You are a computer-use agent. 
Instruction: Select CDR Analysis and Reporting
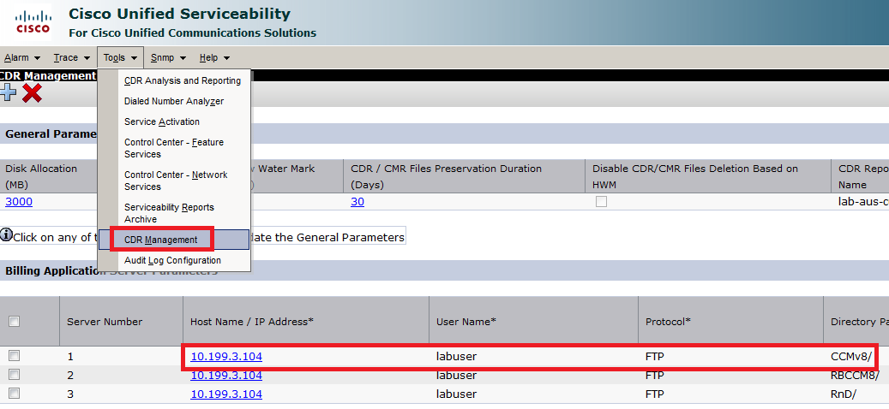click(183, 81)
